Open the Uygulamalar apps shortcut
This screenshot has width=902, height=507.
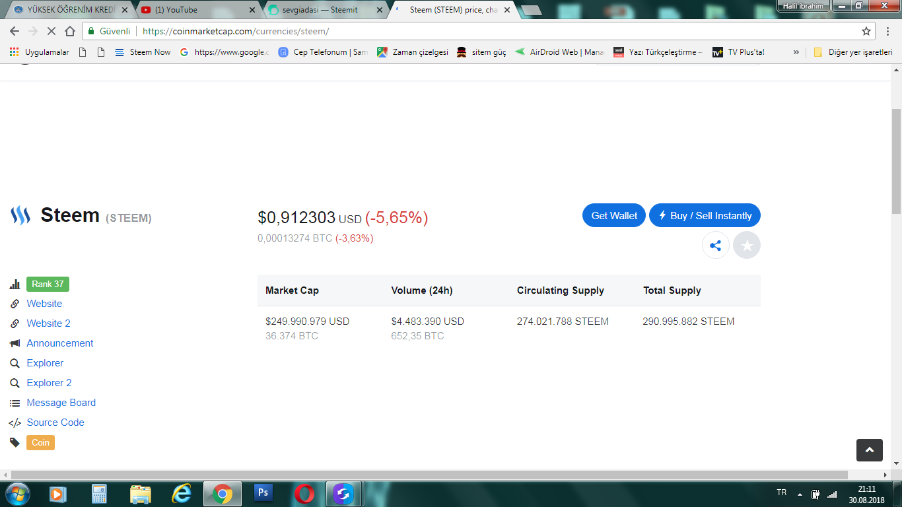40,52
